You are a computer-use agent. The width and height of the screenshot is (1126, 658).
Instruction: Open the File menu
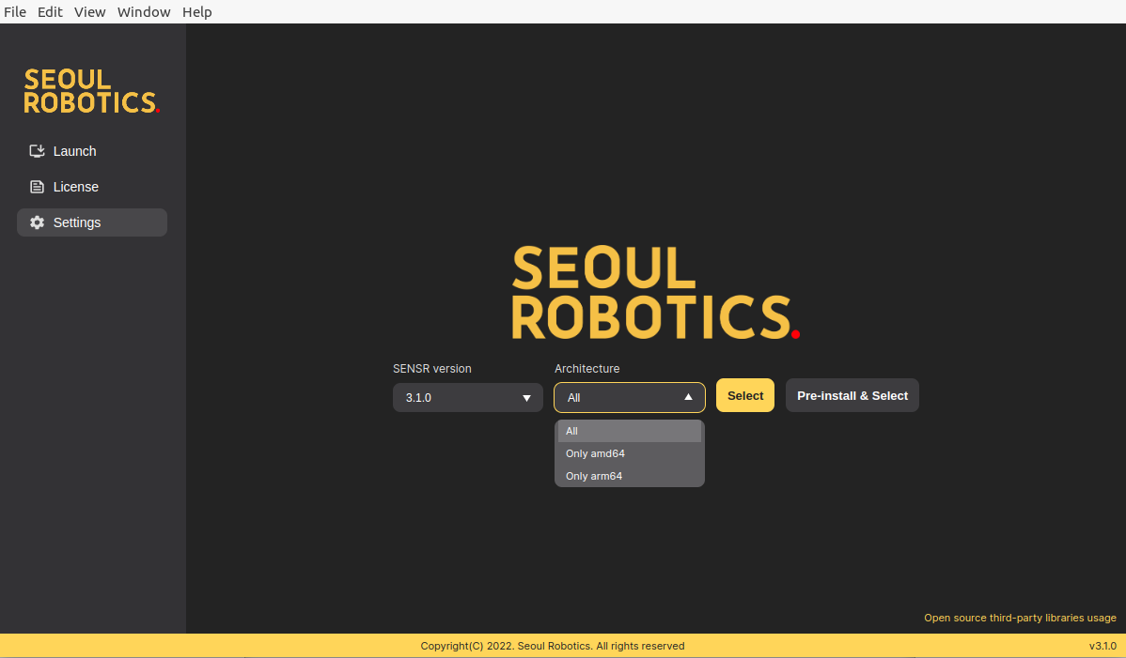click(x=15, y=12)
